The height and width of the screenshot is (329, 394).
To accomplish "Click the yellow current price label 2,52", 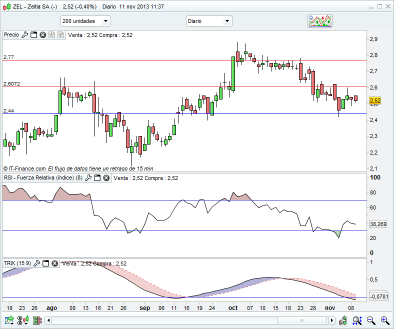I will pos(375,100).
